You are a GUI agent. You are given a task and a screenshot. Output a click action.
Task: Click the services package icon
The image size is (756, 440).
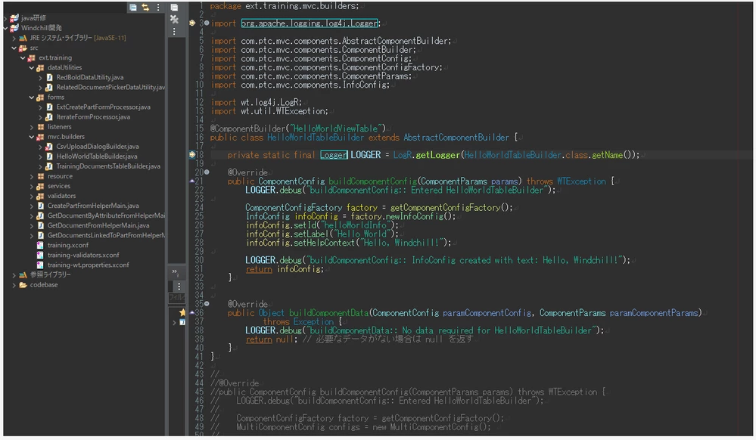[x=41, y=186]
